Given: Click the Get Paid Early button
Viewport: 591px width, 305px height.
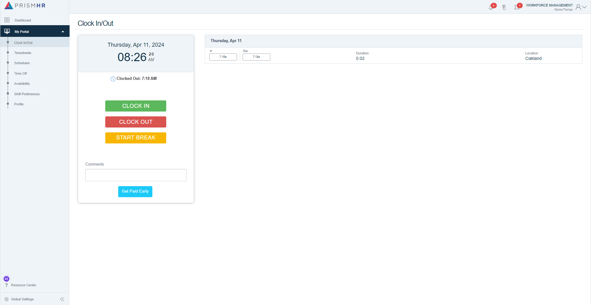Looking at the screenshot, I should (x=135, y=191).
